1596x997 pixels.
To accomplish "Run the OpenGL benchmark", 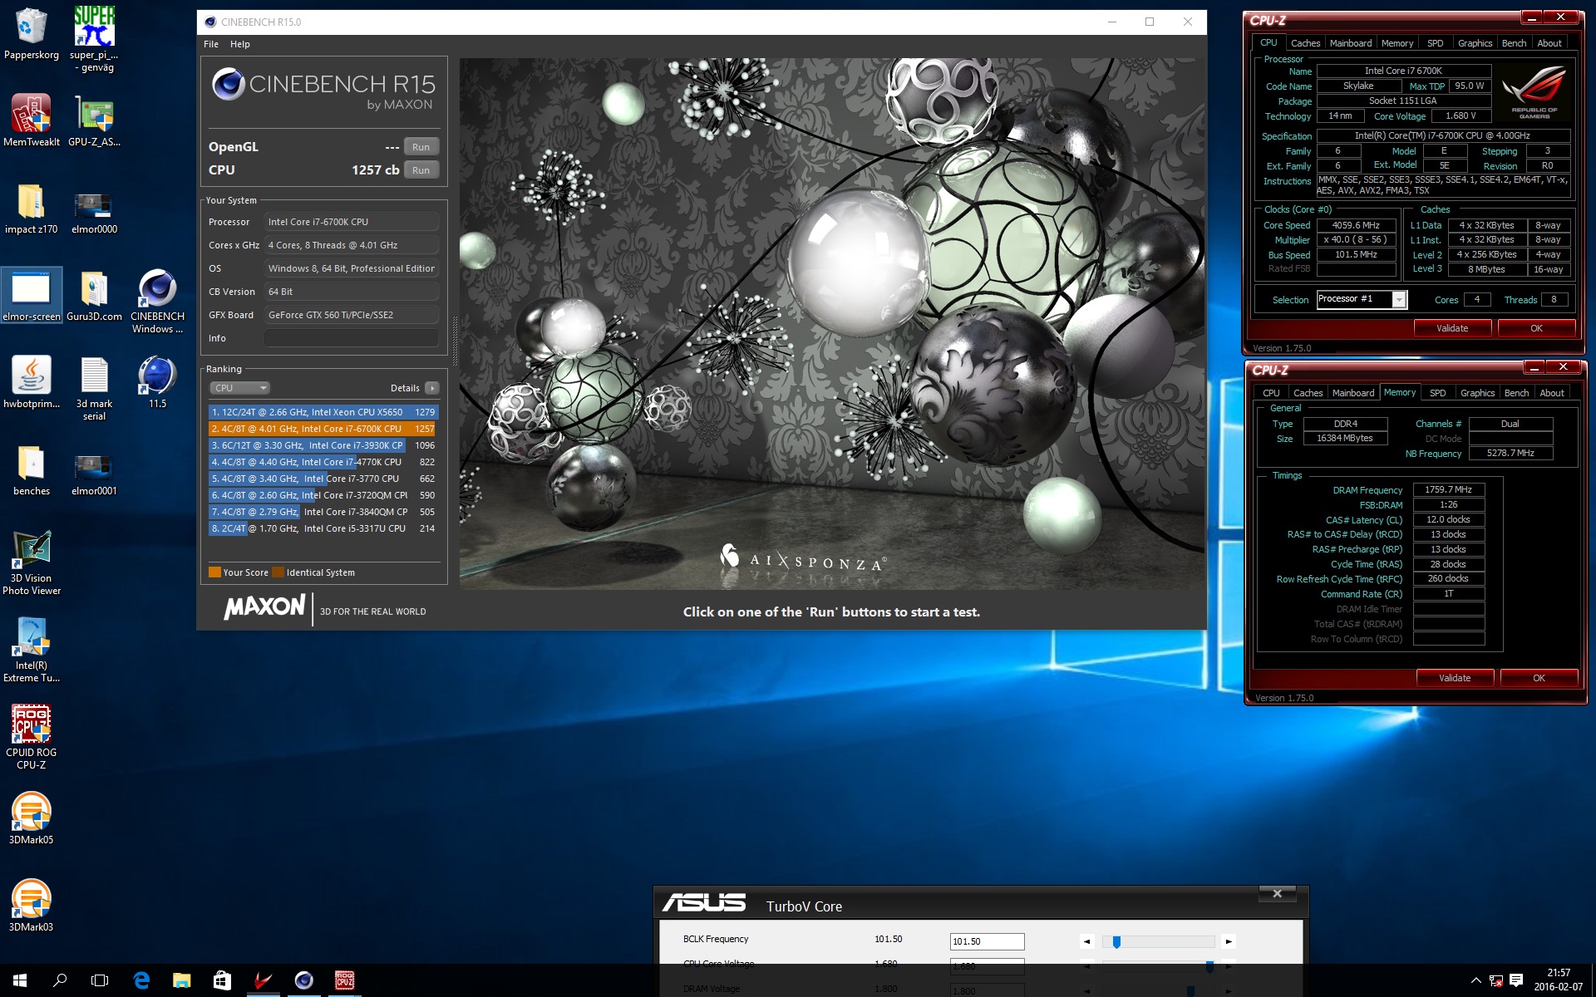I will [x=421, y=147].
